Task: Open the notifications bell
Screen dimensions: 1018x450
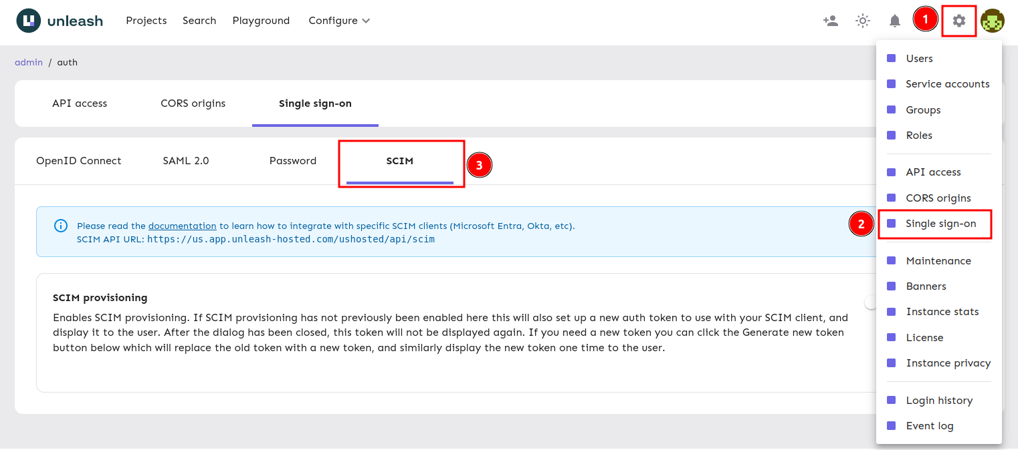Action: (x=894, y=21)
